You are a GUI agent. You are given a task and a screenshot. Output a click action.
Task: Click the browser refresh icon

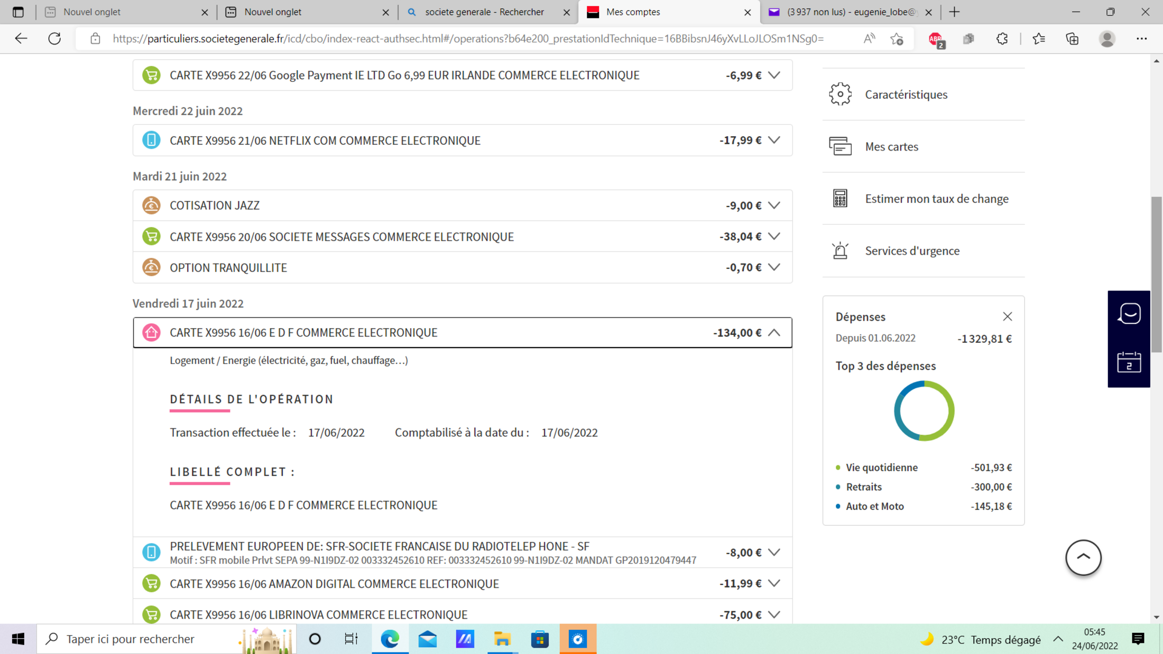[x=54, y=39]
